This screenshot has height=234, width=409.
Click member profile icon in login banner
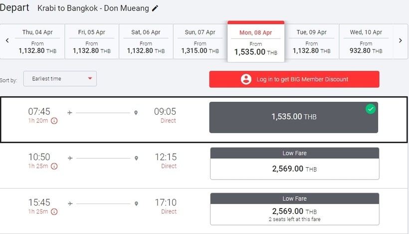pyautogui.click(x=245, y=79)
